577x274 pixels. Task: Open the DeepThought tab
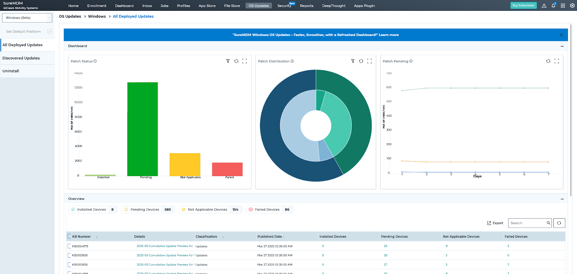(334, 6)
